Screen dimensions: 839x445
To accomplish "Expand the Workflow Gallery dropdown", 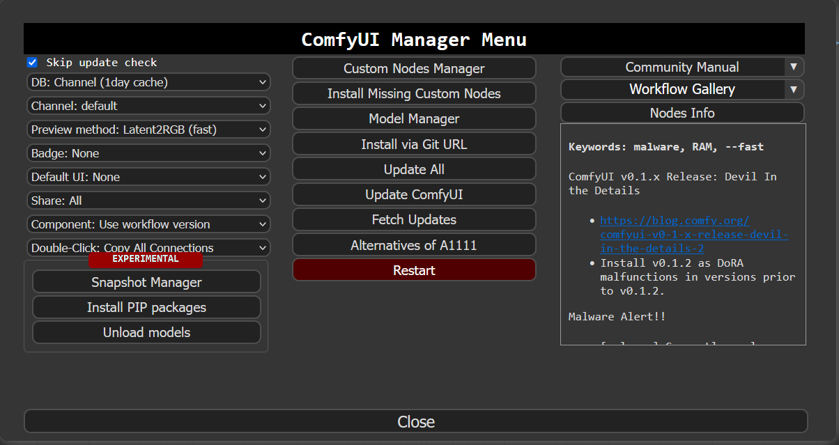I will point(683,89).
